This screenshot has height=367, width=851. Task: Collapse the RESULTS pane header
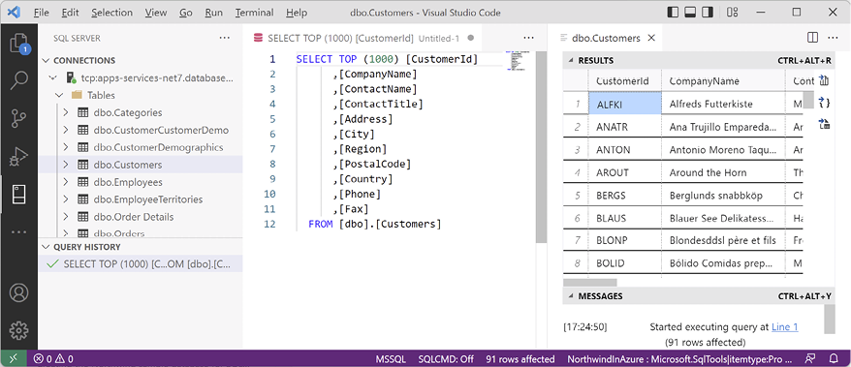pyautogui.click(x=571, y=61)
